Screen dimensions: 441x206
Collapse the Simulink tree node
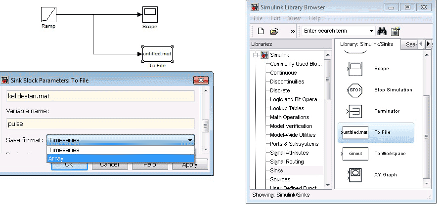(x=255, y=55)
